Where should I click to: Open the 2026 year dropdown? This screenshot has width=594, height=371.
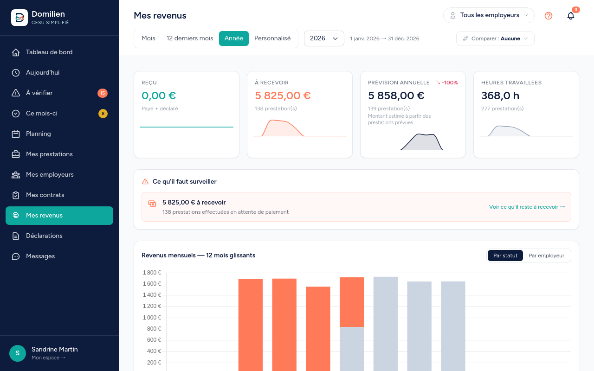click(324, 38)
